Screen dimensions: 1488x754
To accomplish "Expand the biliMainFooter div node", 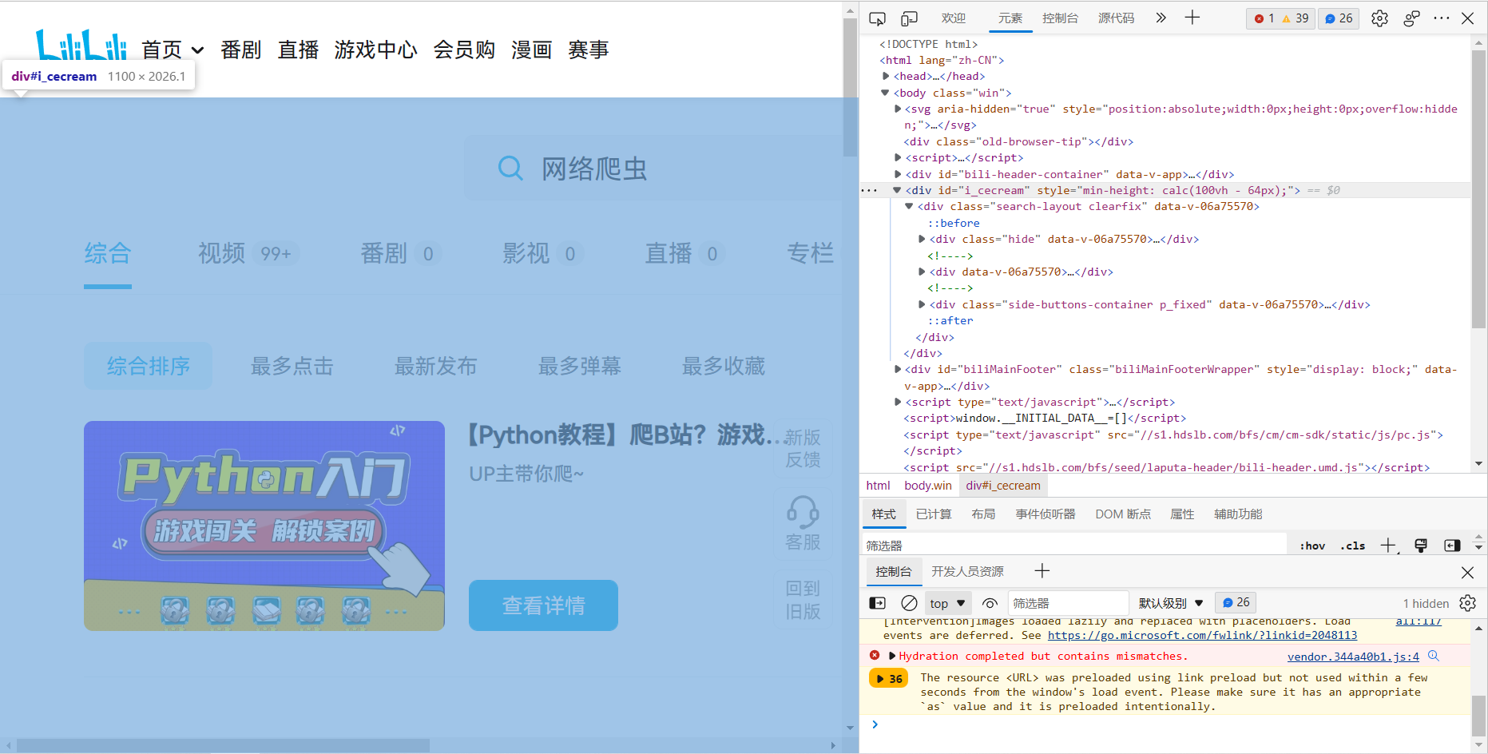I will point(898,369).
